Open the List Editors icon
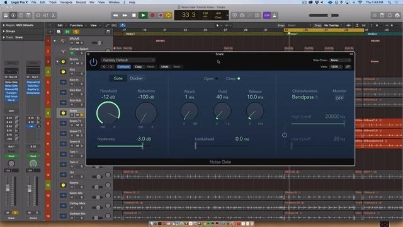Image resolution: width=403 pixels, height=227 pixels. pos(375,15)
